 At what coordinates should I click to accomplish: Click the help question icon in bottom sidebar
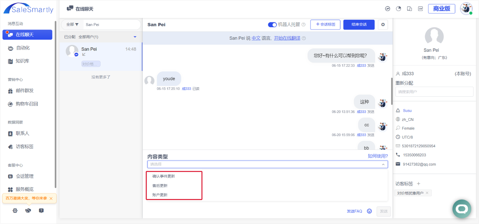pyautogui.click(x=41, y=211)
